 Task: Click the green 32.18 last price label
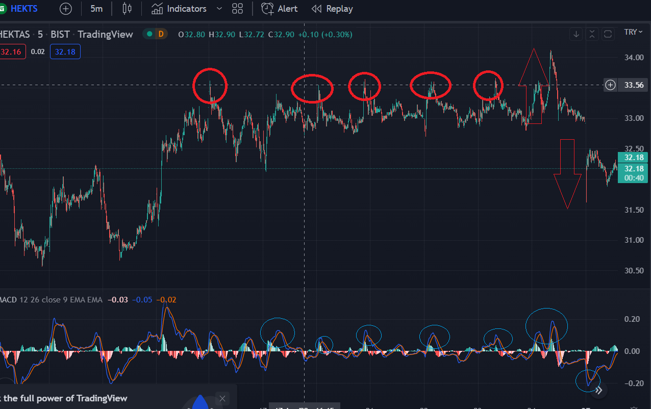coord(633,158)
